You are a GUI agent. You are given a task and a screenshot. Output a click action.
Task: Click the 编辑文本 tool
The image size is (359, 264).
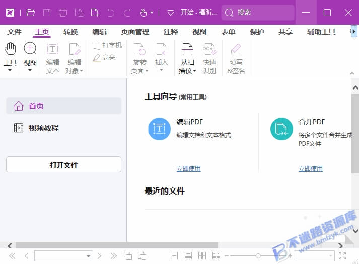53,58
